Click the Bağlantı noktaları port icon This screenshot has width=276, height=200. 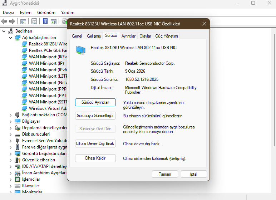(x=17, y=115)
